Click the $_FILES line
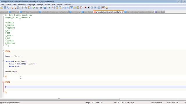 click(8, 36)
